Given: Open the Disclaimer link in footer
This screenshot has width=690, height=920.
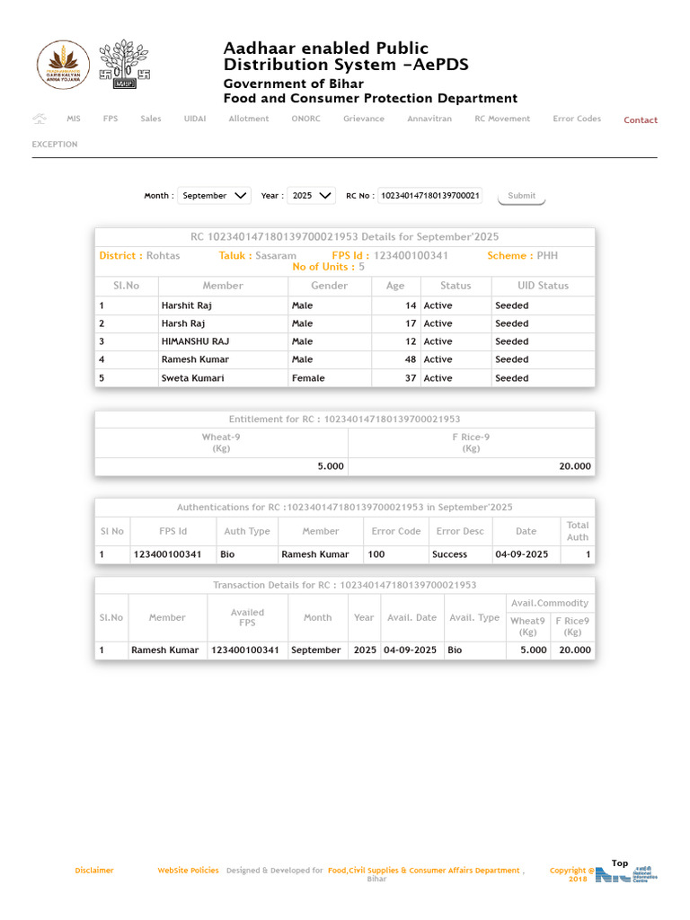Looking at the screenshot, I should 94,870.
